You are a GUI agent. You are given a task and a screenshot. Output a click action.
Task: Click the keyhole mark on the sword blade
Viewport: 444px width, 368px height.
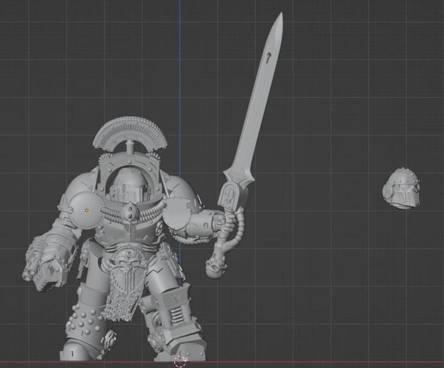click(x=268, y=58)
